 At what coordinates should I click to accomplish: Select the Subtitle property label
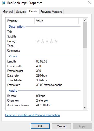pos(12,36)
